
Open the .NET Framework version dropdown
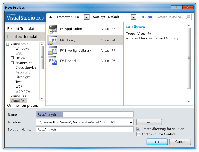coord(86,17)
